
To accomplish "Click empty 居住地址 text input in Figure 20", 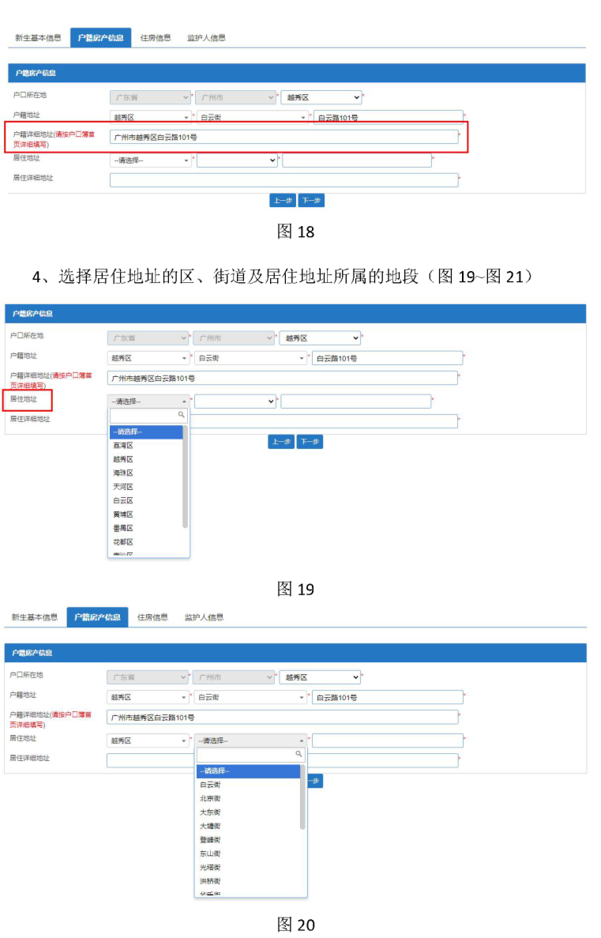I will 388,740.
